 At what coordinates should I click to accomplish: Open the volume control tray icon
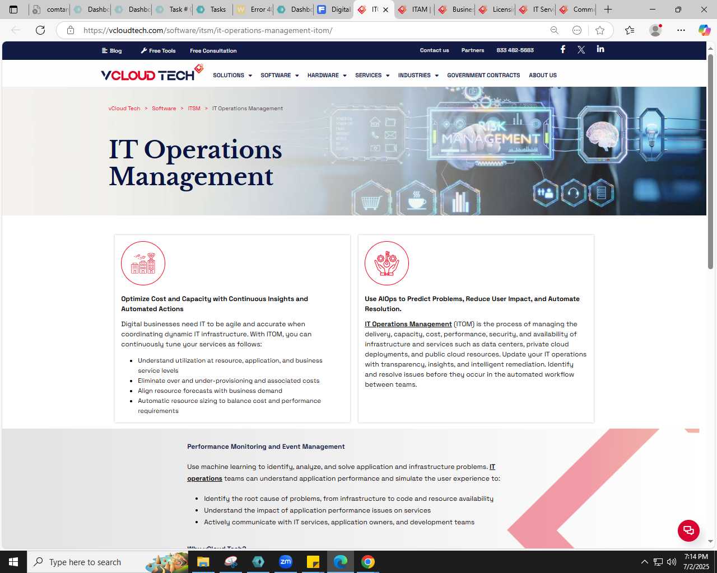(x=672, y=562)
